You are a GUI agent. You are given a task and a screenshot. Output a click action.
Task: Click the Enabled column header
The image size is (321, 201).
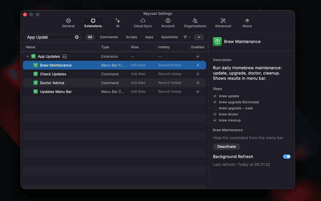pyautogui.click(x=198, y=47)
